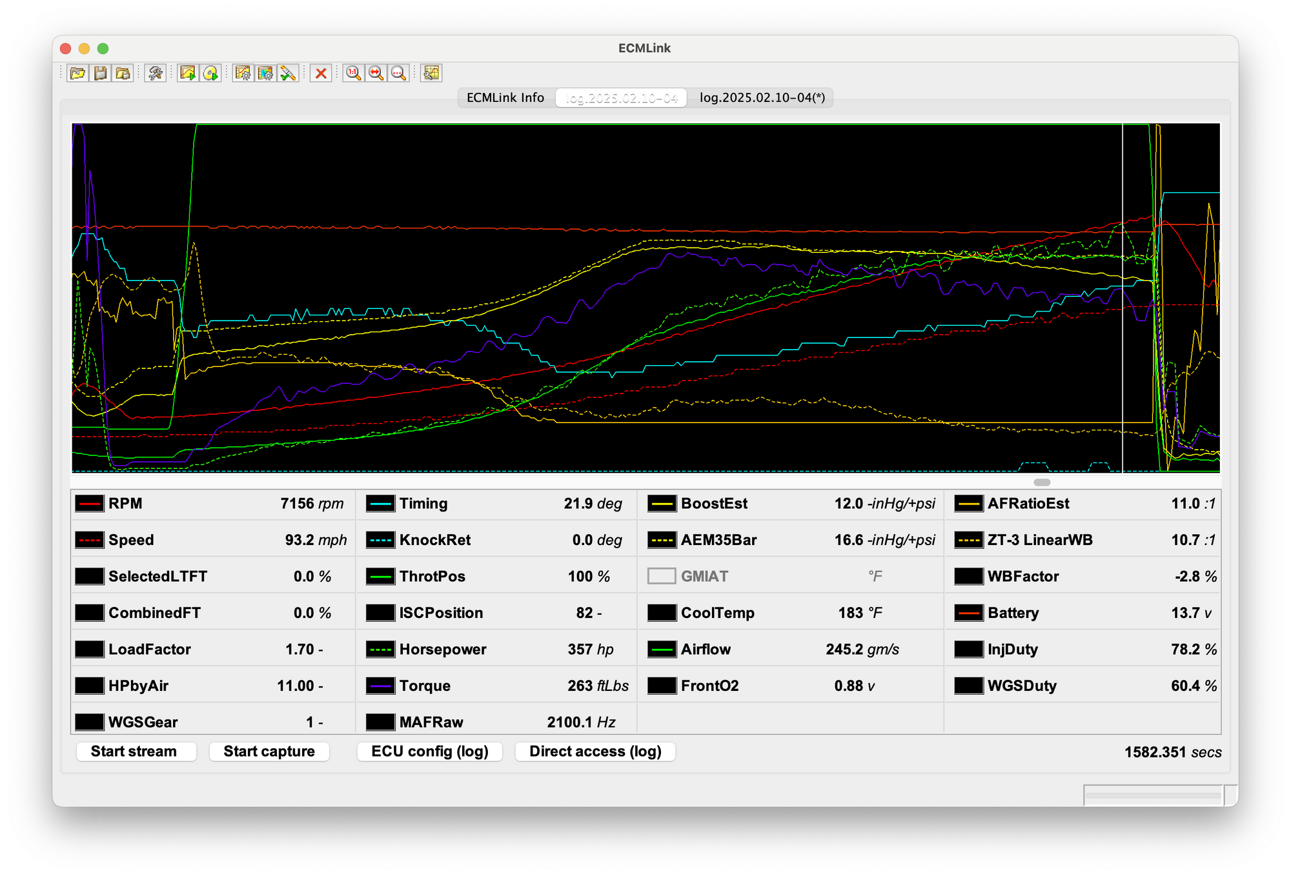The width and height of the screenshot is (1291, 876).
Task: Click the dashed ZT-3 LinearWB swatch
Action: click(x=968, y=540)
